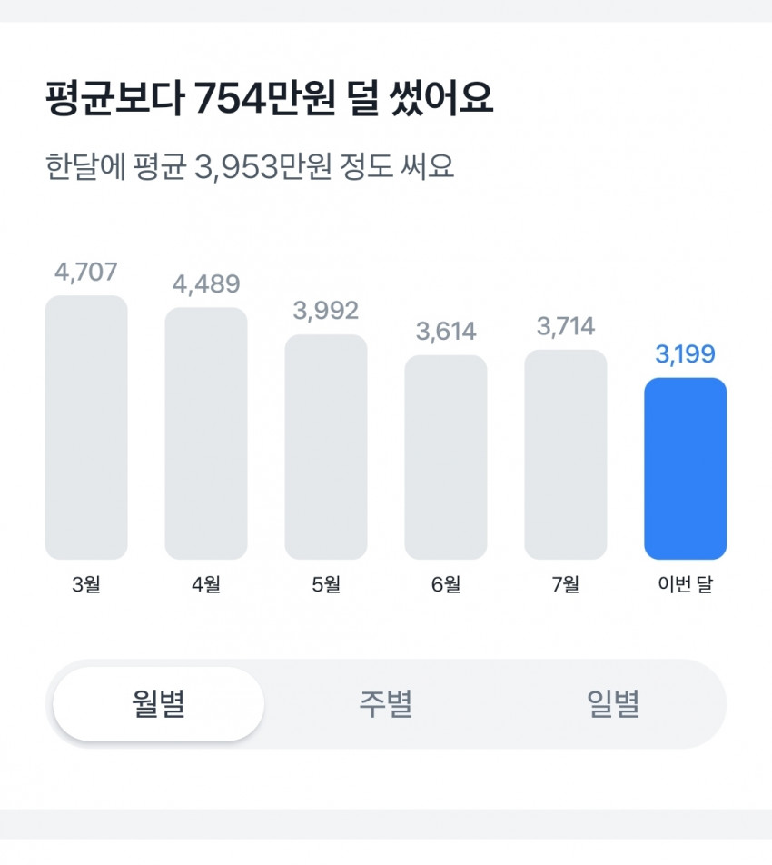The height and width of the screenshot is (865, 772).
Task: Click the 평균보다 754만원 덜 썼어요 heading
Action: click(269, 98)
